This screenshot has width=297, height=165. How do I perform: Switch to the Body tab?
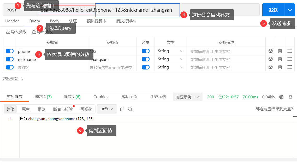(55, 21)
